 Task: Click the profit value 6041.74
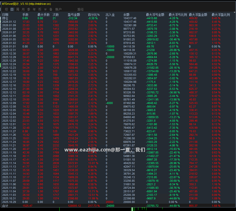click(x=73, y=57)
